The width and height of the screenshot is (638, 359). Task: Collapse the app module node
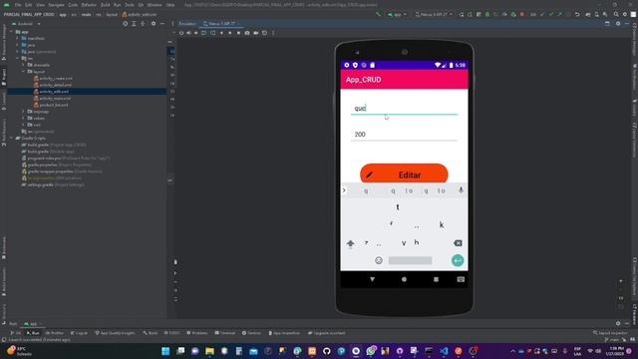[x=11, y=32]
